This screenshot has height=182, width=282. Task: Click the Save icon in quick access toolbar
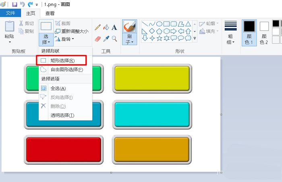pos(15,4)
